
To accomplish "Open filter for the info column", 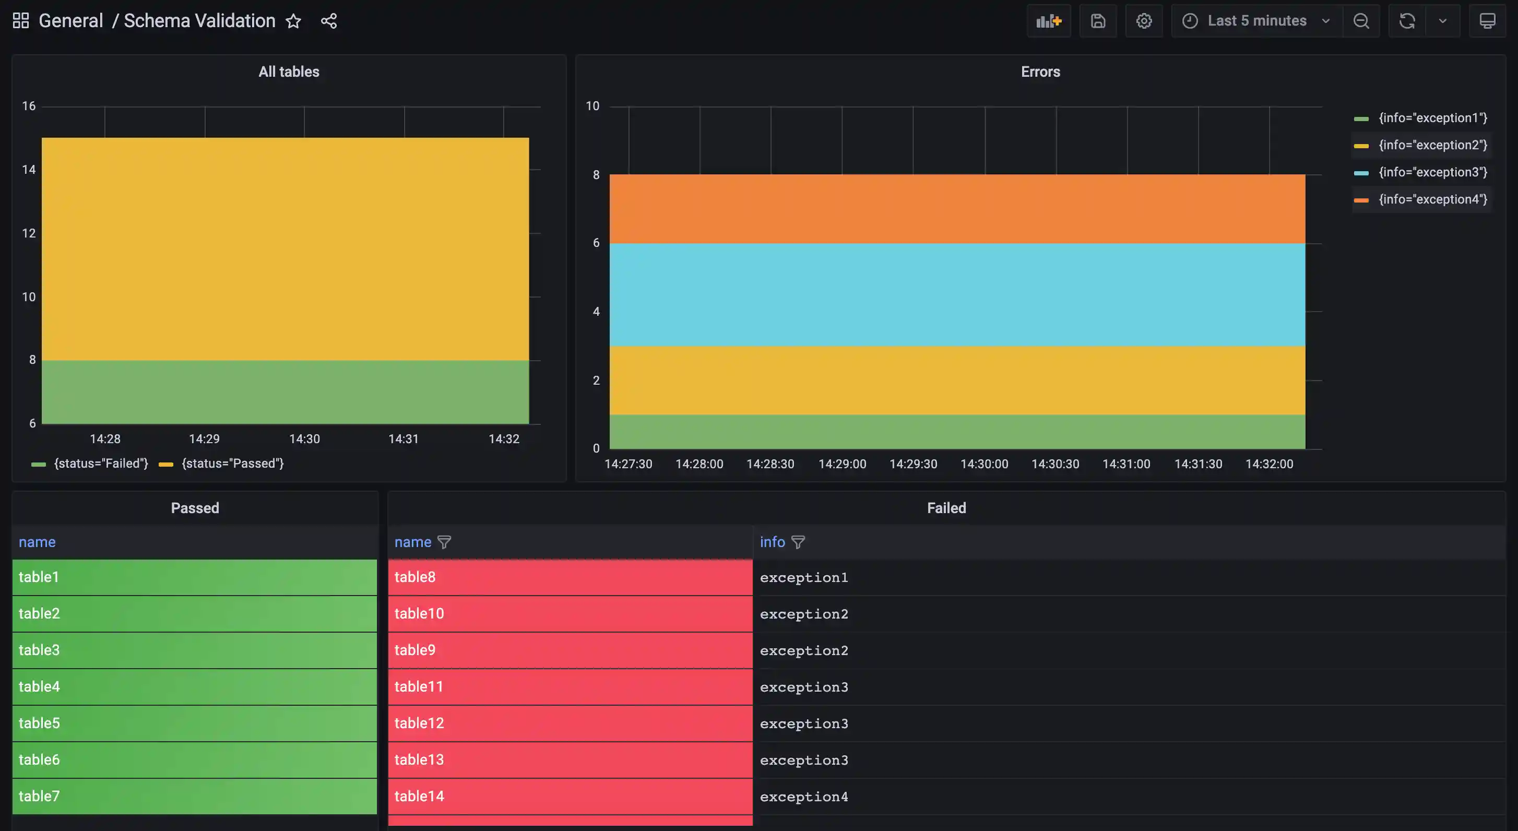I will (797, 542).
